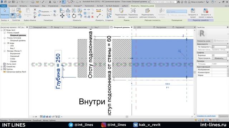Click the Join geometry (Соединить) icon
The image size is (229, 128).
tap(39, 15)
